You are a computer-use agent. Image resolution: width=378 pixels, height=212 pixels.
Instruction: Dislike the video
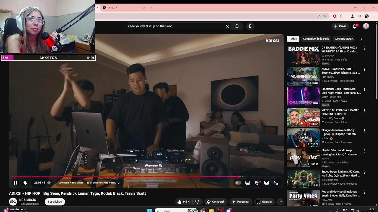click(197, 202)
